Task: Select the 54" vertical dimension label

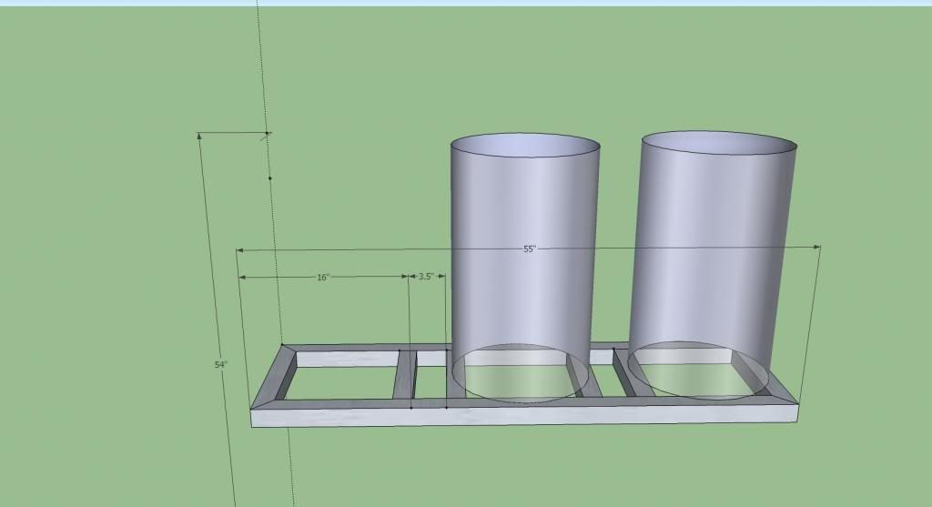Action: [221, 364]
